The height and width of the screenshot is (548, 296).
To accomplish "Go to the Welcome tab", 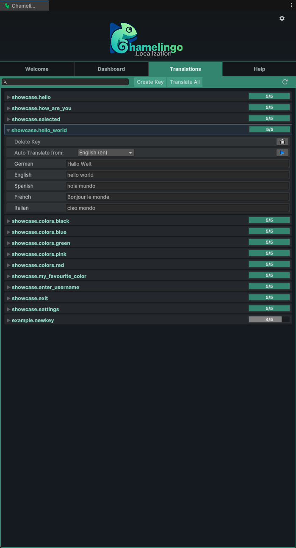I will click(37, 69).
